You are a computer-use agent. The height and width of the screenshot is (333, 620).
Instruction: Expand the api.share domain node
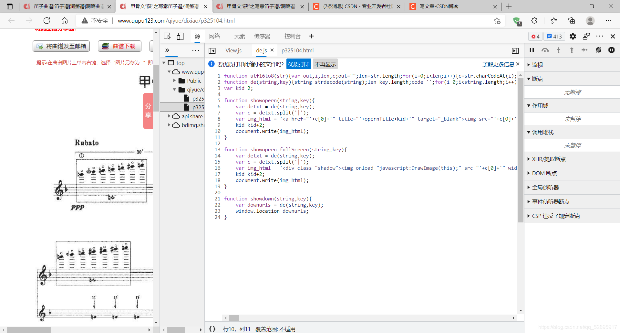pyautogui.click(x=169, y=116)
